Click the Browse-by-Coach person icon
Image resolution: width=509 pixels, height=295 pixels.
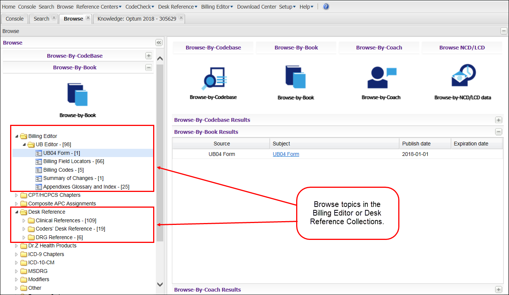(x=381, y=78)
